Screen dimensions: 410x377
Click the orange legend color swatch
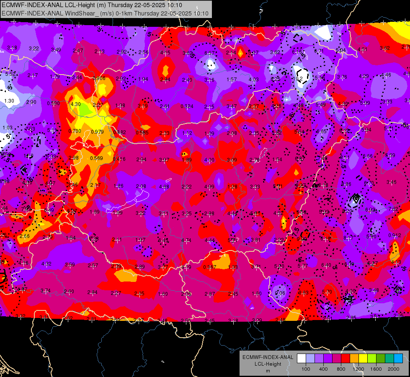coord(354,359)
